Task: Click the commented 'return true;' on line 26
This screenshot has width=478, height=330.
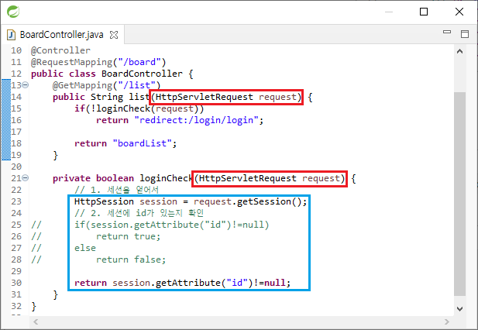Action: 128,236
